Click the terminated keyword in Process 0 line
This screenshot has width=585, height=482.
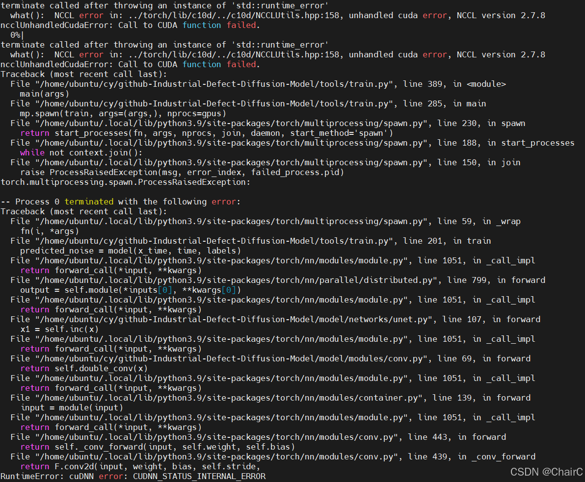pyautogui.click(x=89, y=202)
